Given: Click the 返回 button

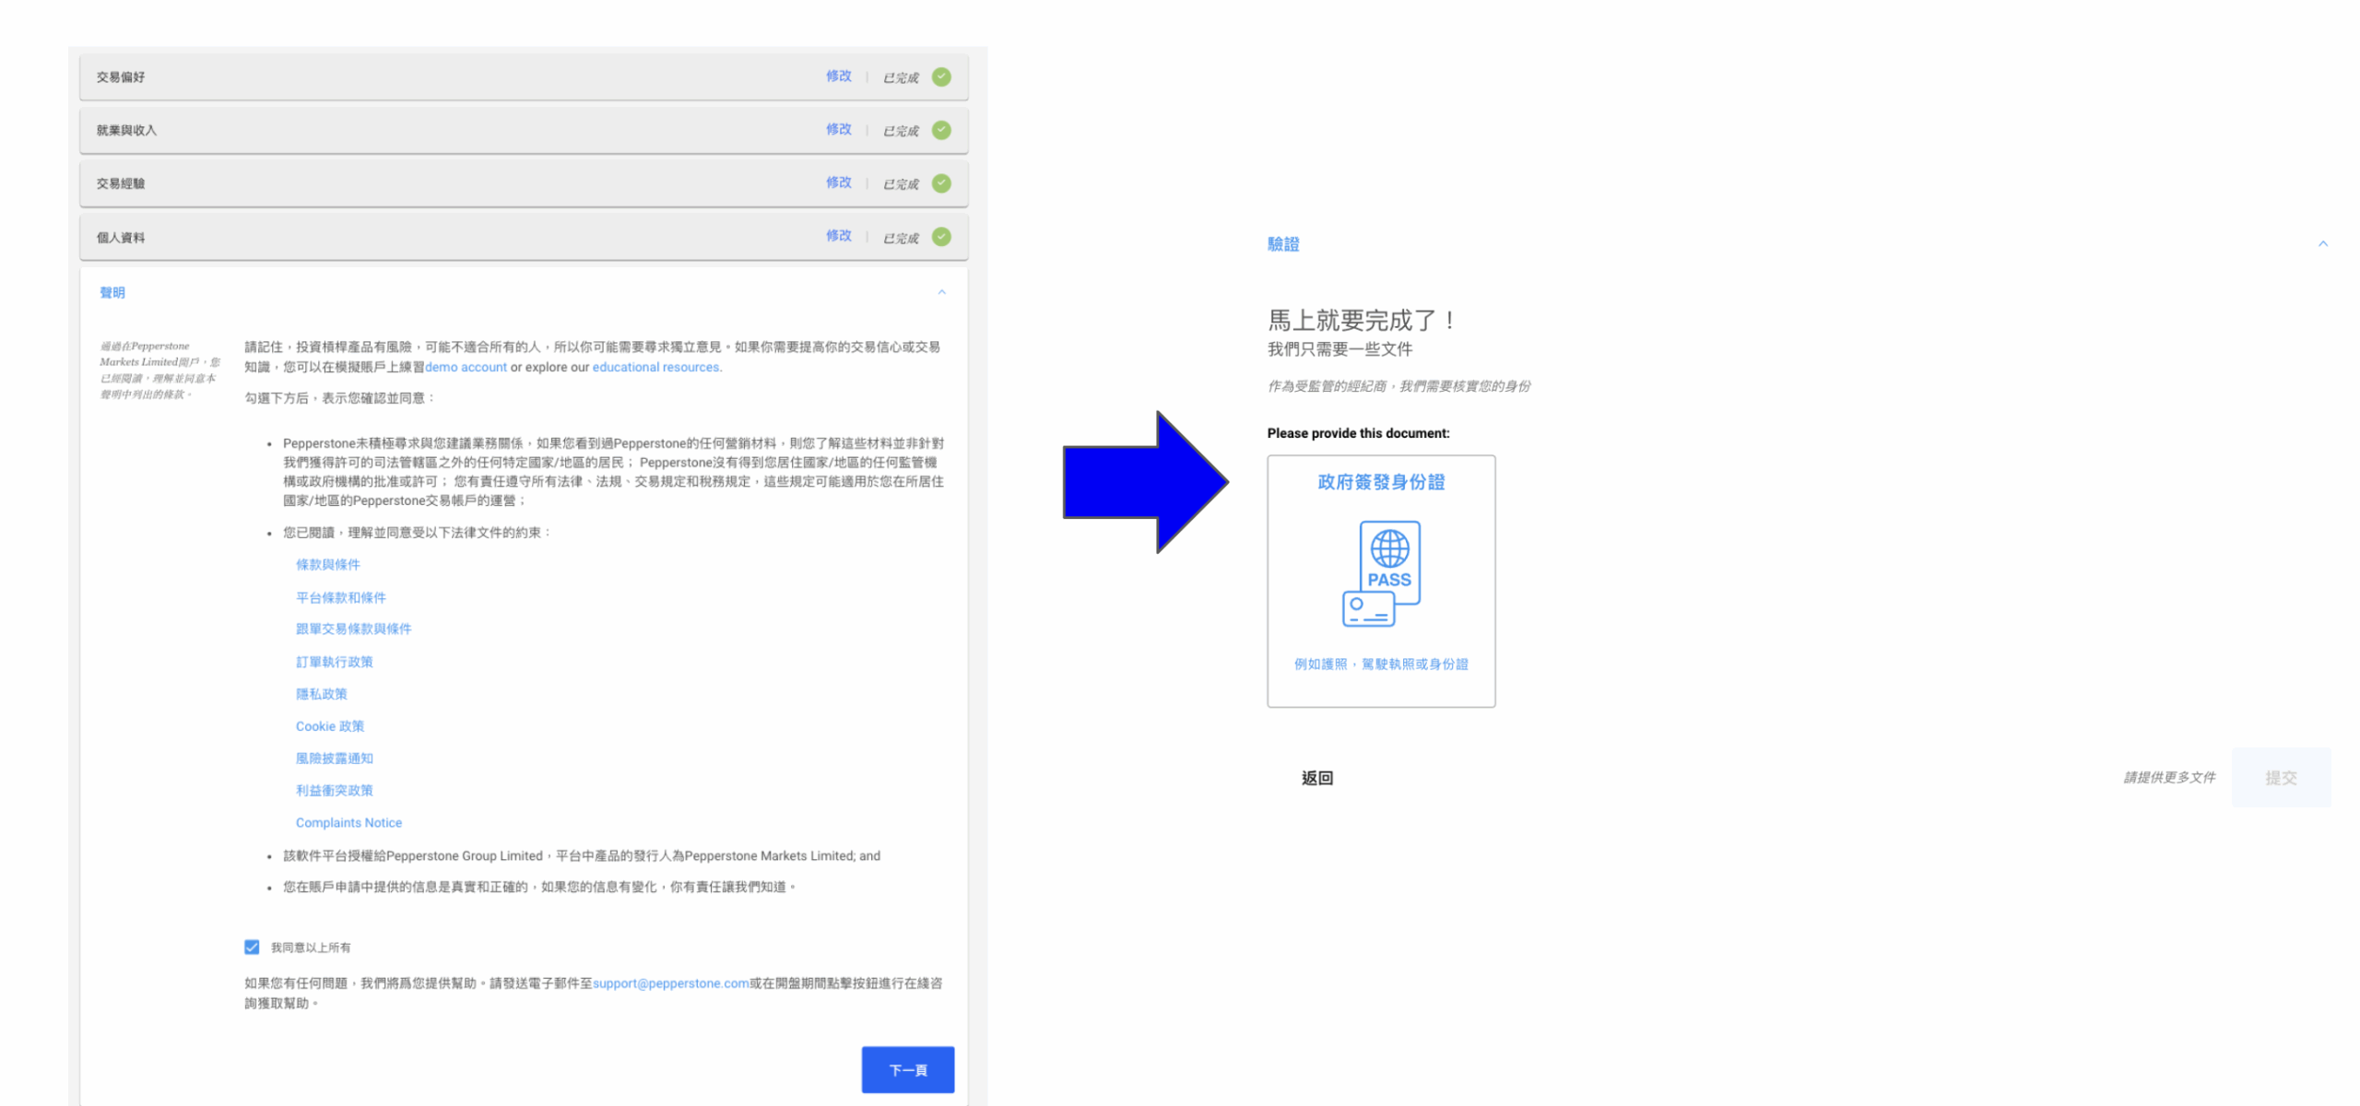Looking at the screenshot, I should click(x=1316, y=778).
